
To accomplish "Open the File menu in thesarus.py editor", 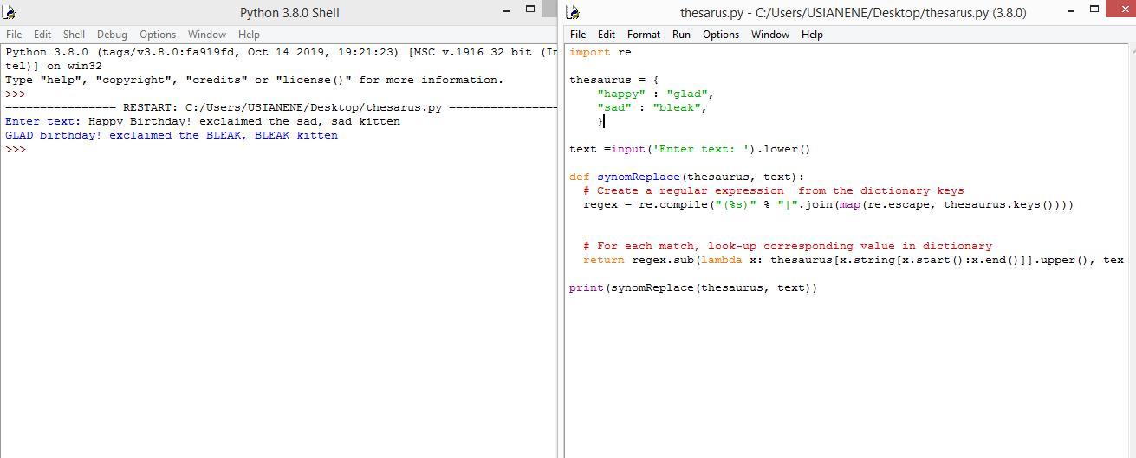I will point(578,35).
